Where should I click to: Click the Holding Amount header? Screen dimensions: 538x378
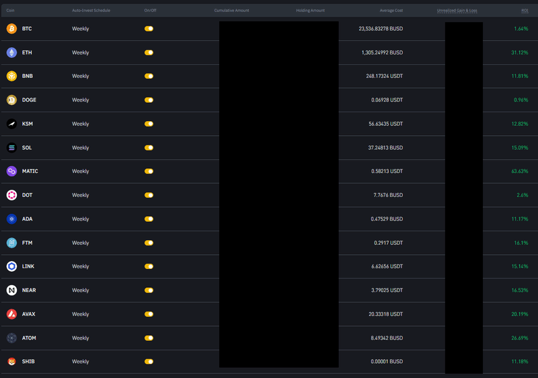pyautogui.click(x=310, y=10)
